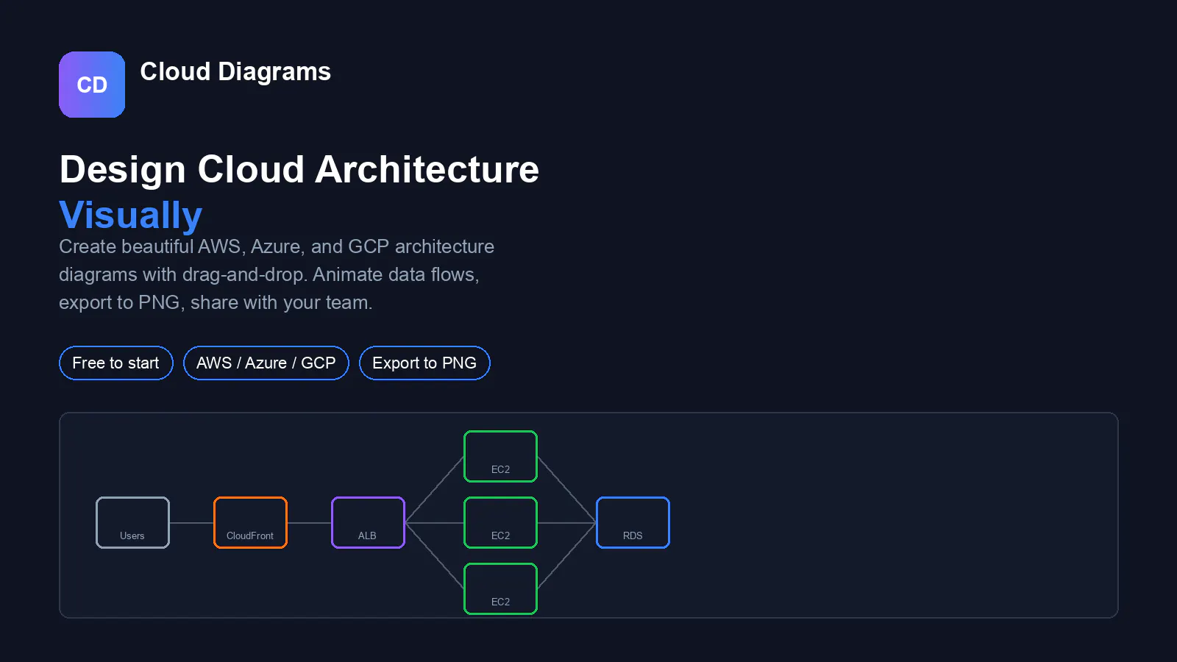
Task: Click the 'export to PNG, share' description line
Action: click(216, 302)
